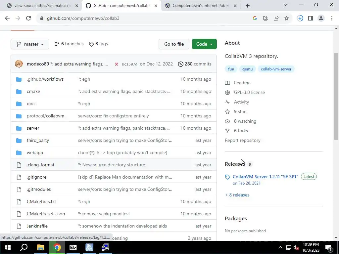Toggle the browser side panel icon
339x254 pixels.
pyautogui.click(x=311, y=19)
